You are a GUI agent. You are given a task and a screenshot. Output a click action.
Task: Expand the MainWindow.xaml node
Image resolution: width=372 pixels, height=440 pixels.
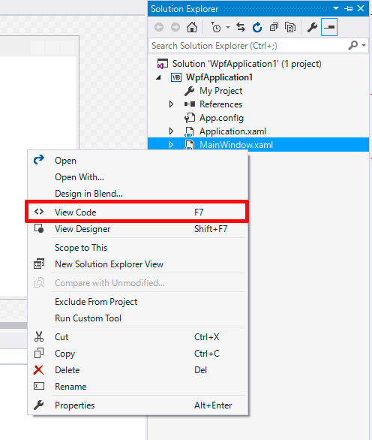tap(171, 144)
